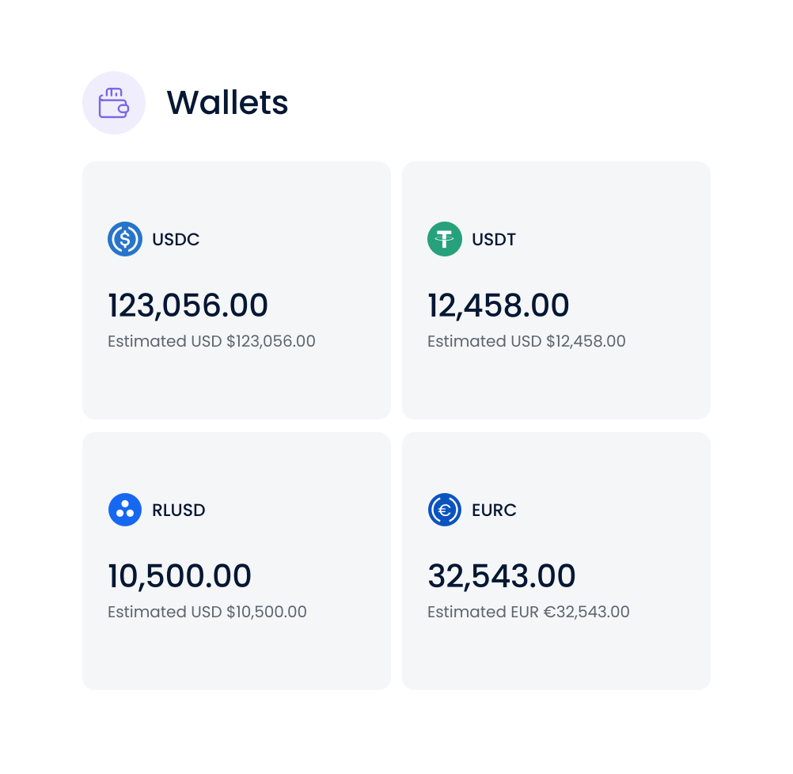793x774 pixels.
Task: Click the purple wallet icon in header
Action: (114, 103)
